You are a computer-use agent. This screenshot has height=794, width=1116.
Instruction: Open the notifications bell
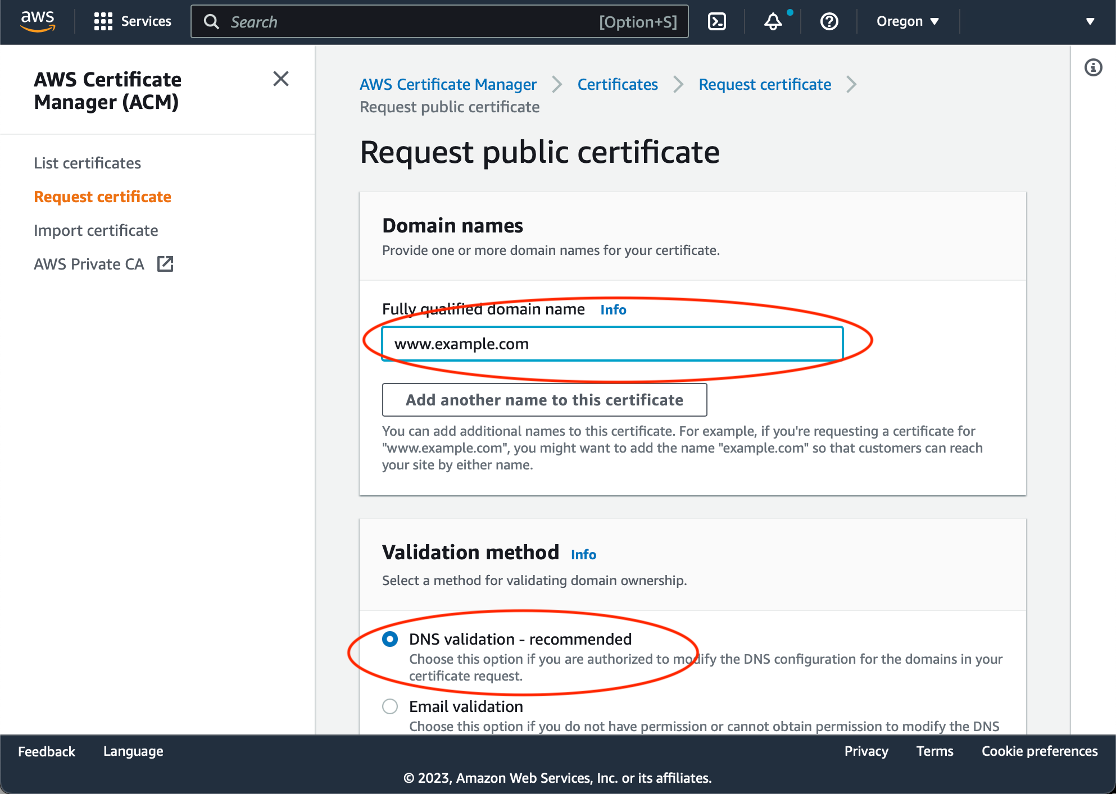[773, 21]
